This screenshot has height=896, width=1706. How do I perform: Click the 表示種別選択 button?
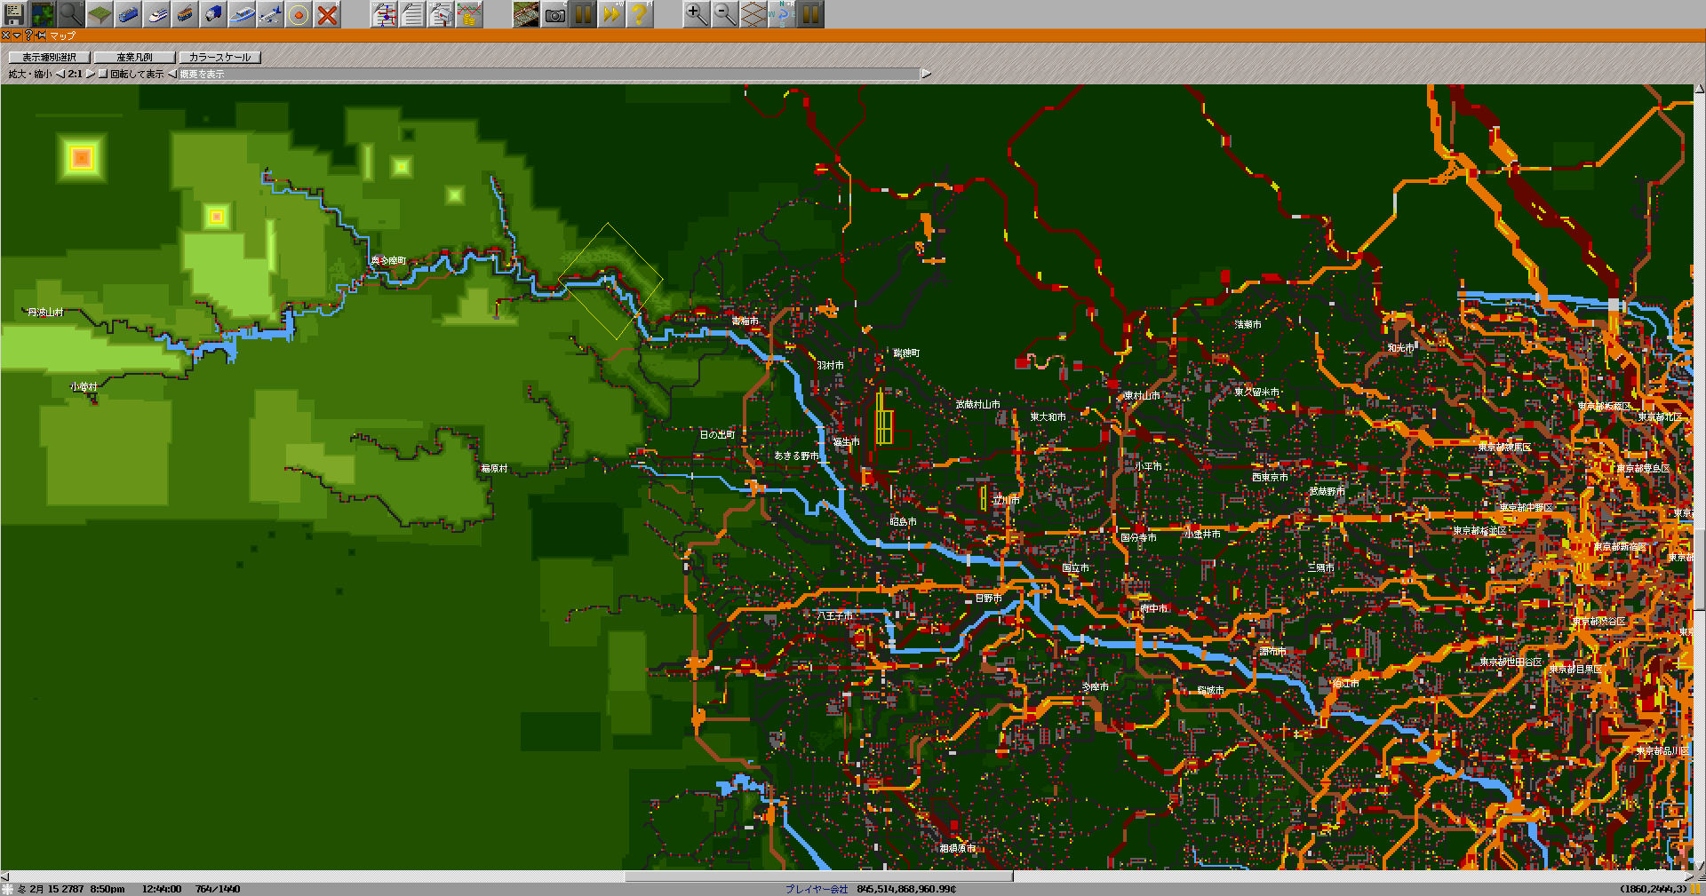pyautogui.click(x=49, y=57)
